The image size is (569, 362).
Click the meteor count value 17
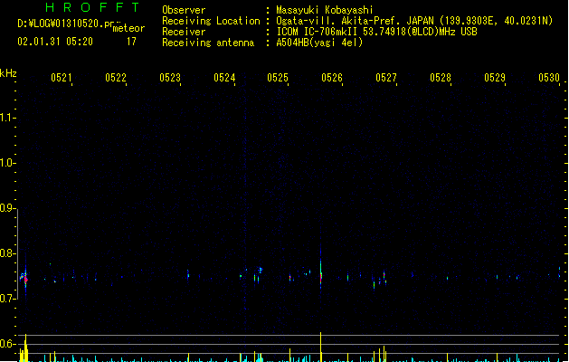131,42
